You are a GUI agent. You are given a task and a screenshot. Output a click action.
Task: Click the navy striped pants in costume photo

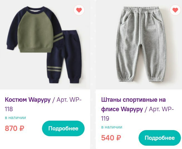[64, 57]
